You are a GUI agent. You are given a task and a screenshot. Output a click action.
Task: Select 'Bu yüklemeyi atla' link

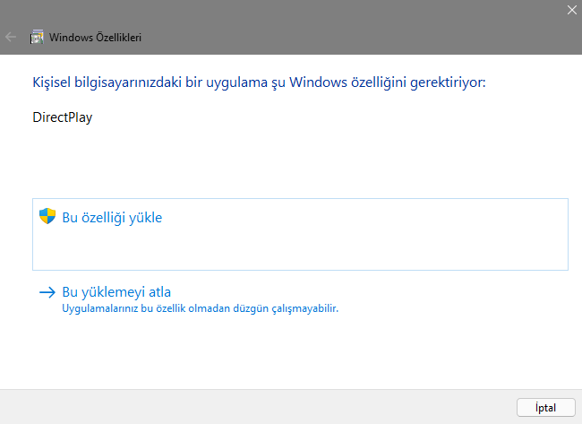point(116,292)
